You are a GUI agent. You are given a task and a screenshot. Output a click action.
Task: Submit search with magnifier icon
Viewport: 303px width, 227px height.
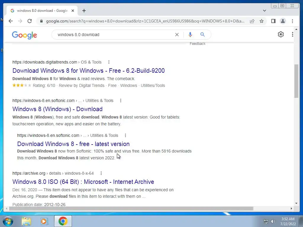[x=202, y=35]
